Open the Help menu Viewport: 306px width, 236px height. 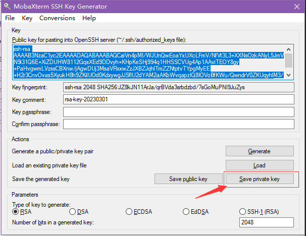89,18
